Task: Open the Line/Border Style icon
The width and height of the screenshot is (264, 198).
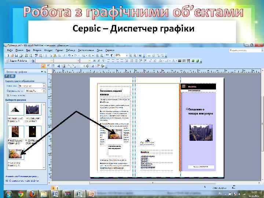Action: coord(180,61)
